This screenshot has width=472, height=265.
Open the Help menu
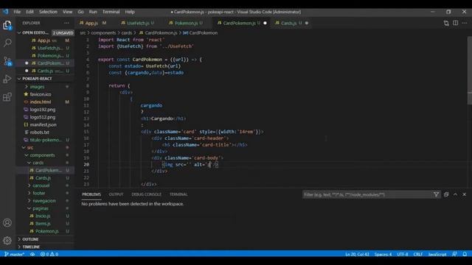point(130,12)
